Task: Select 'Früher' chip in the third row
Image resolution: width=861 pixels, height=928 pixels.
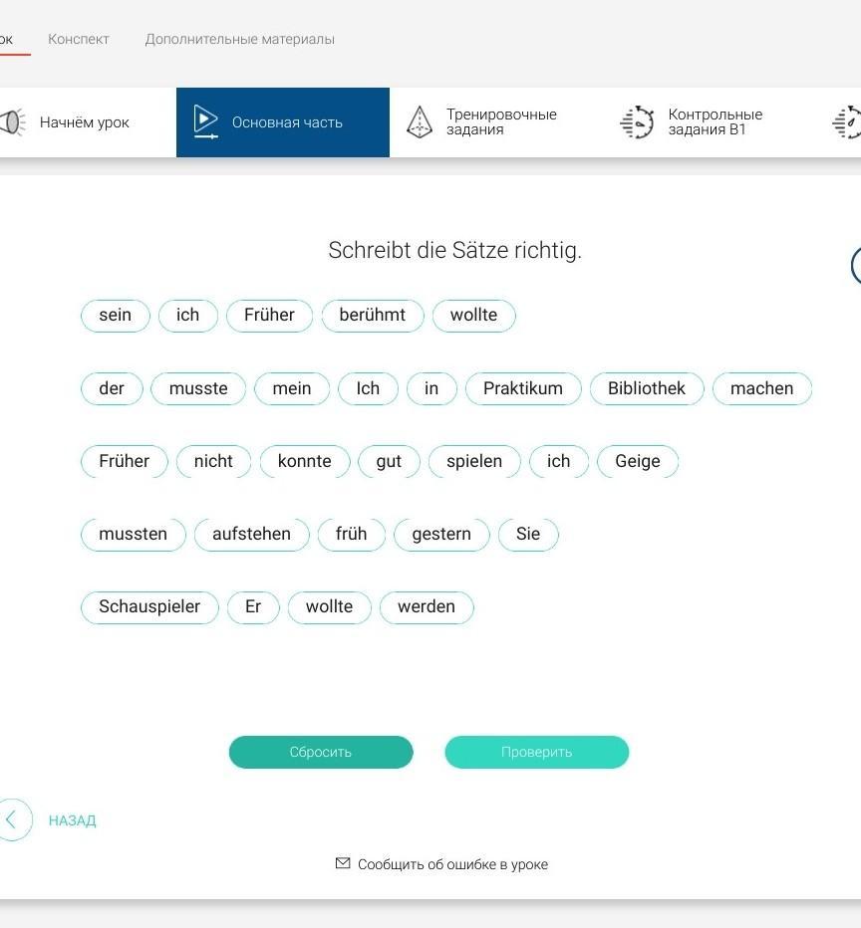Action: pos(125,462)
